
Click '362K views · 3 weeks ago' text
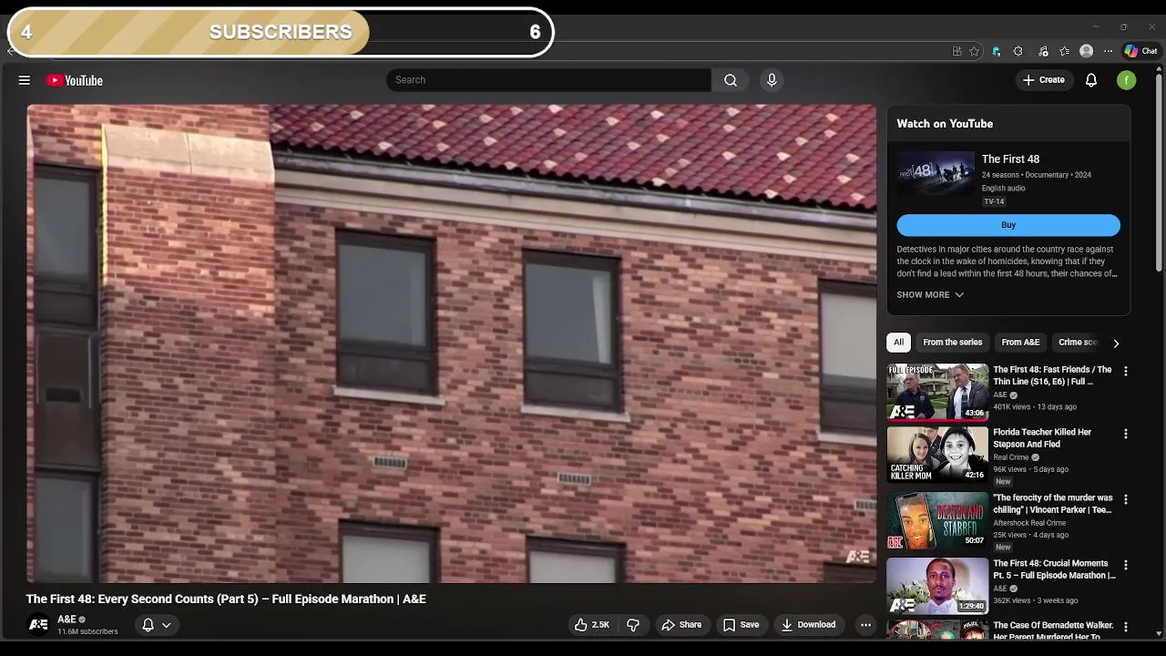click(1036, 600)
